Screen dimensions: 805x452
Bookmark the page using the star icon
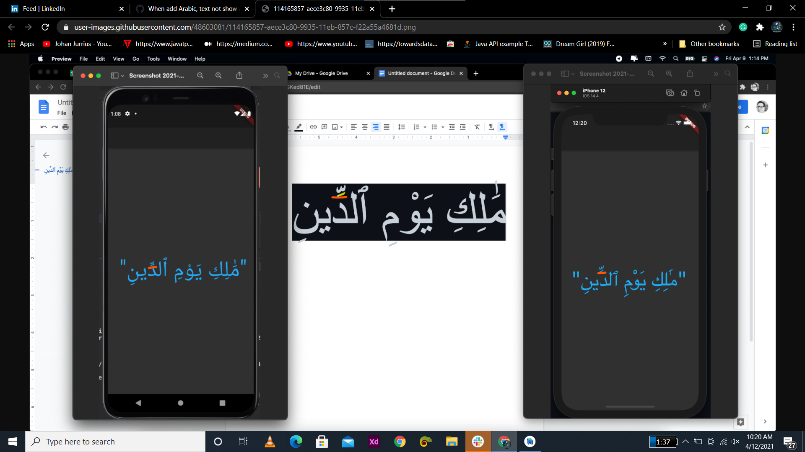(722, 27)
